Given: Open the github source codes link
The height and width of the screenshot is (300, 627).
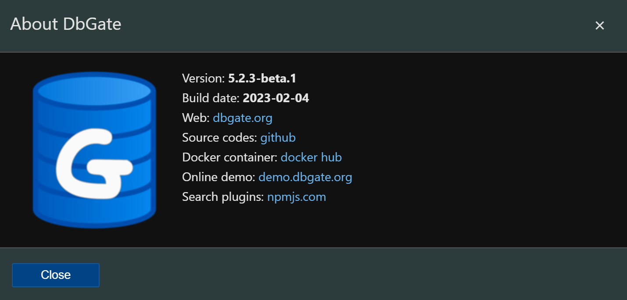Looking at the screenshot, I should pyautogui.click(x=278, y=137).
